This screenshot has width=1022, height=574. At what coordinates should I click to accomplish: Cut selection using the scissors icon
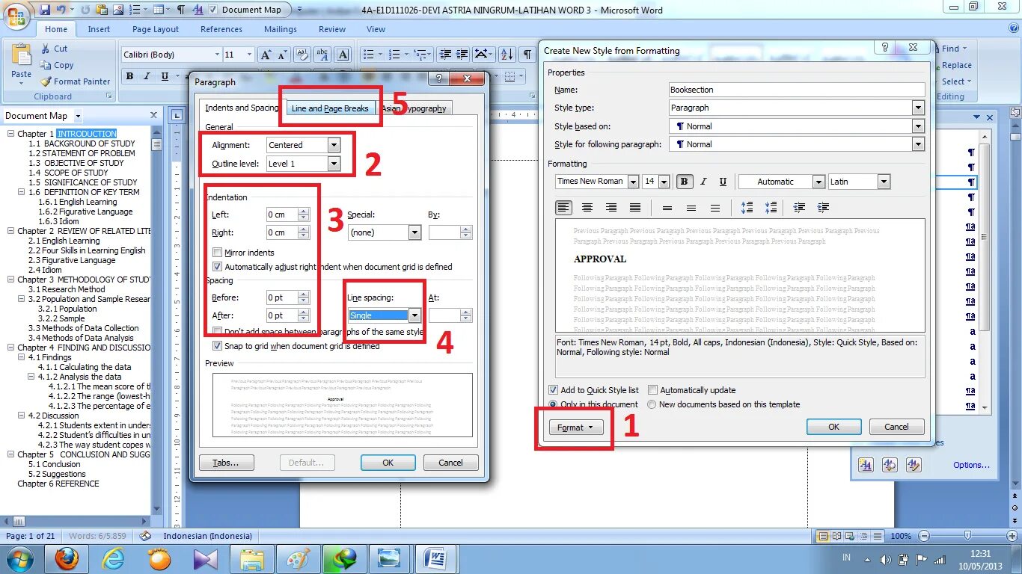46,49
